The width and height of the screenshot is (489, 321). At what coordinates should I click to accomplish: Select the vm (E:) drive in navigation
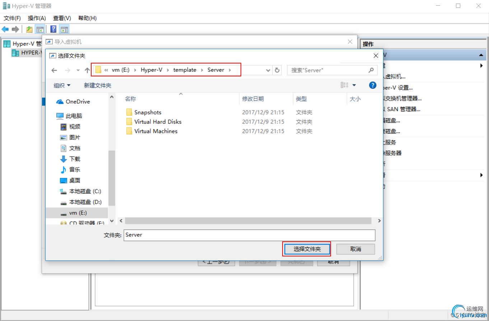pos(77,213)
